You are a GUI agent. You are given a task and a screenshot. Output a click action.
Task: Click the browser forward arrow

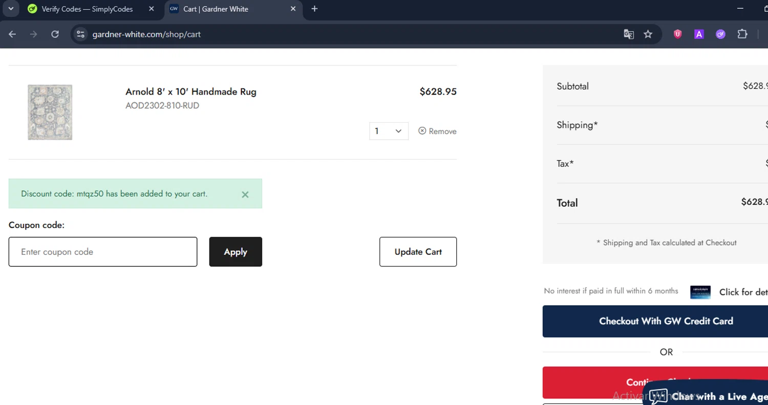[33, 34]
